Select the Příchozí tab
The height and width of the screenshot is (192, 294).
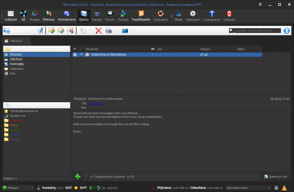17,41
